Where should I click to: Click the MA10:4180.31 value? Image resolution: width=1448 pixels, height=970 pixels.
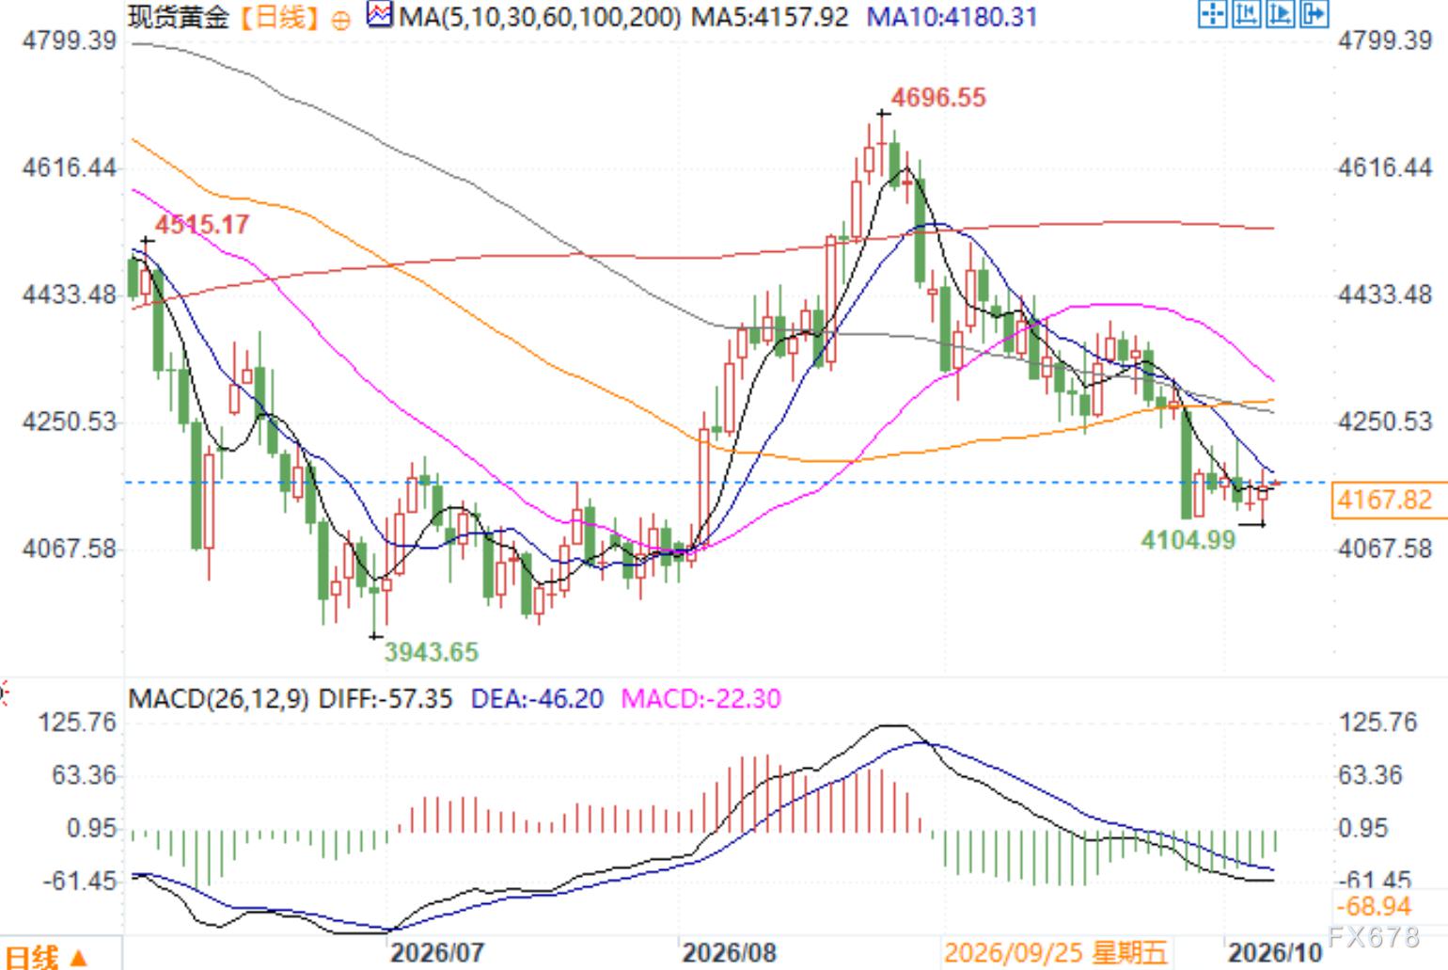[952, 17]
